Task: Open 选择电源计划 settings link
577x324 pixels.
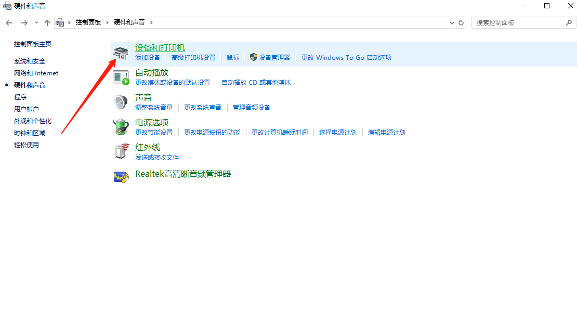Action: pyautogui.click(x=338, y=132)
